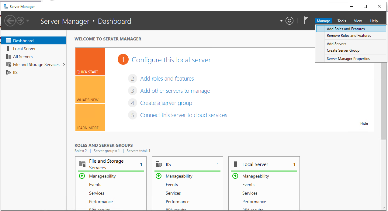Open the Tools menu
The image size is (388, 211).
pyautogui.click(x=342, y=21)
